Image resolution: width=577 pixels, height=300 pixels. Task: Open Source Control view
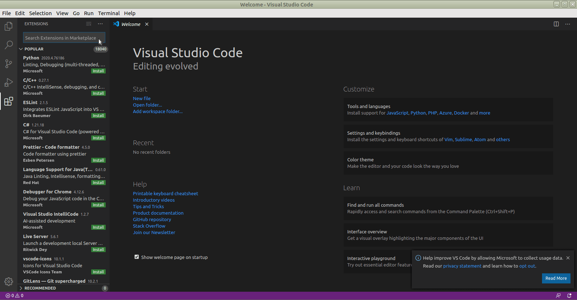[9, 64]
